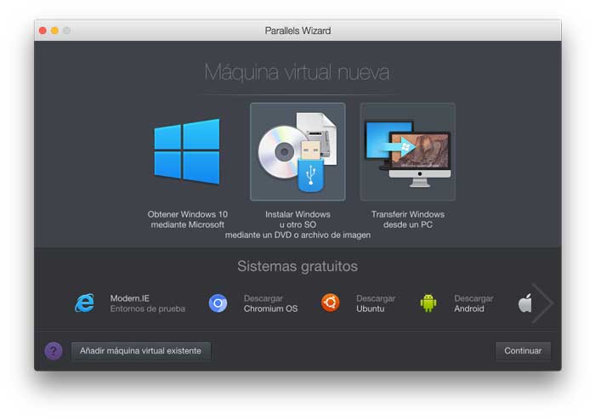The image size is (595, 419).
Task: Click the Chromium OS icon
Action: click(x=218, y=303)
